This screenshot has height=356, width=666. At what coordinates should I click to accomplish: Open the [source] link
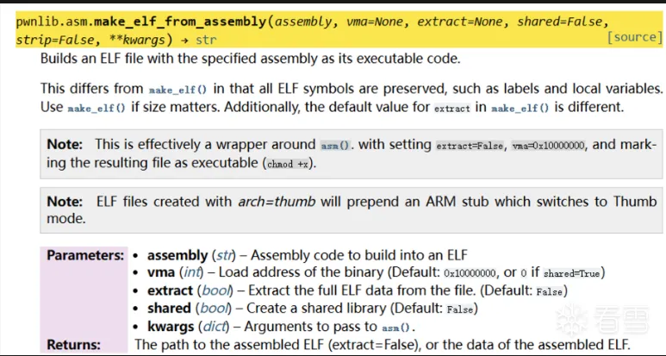coord(635,36)
